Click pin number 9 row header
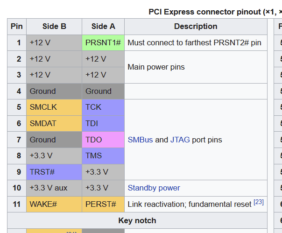The image size is (282, 233). (17, 172)
